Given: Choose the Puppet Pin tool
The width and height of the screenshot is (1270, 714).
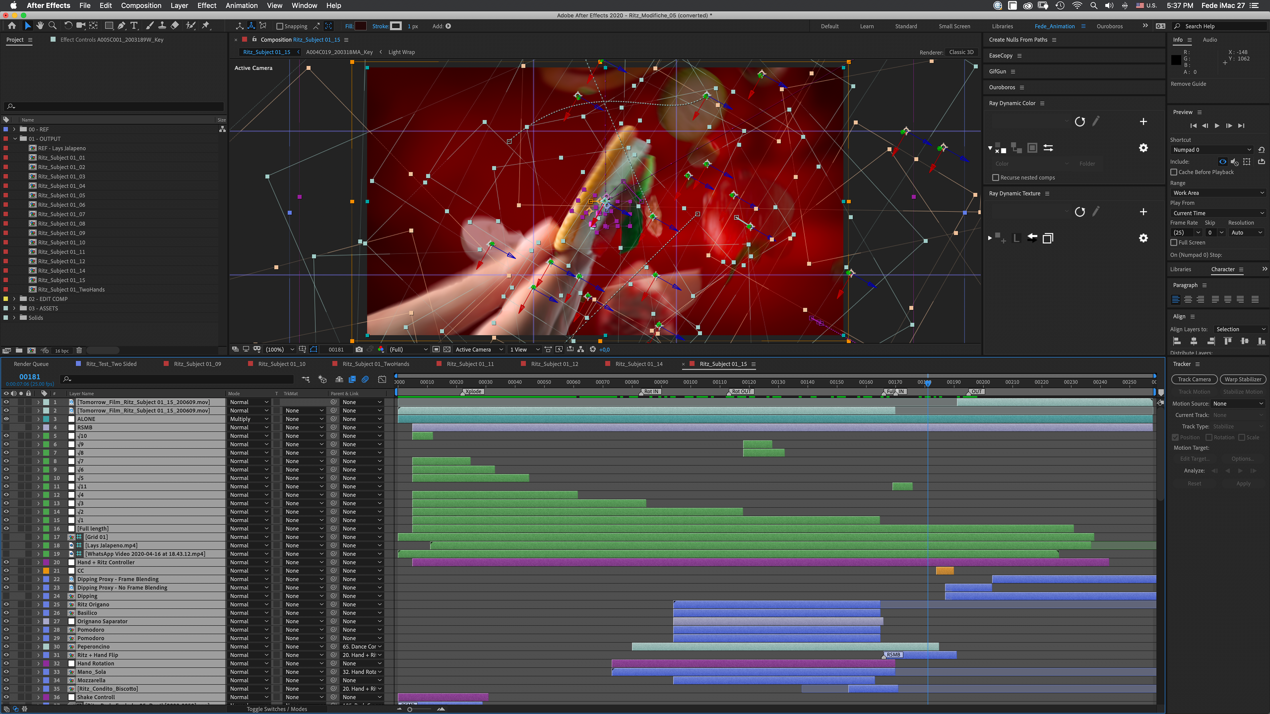Looking at the screenshot, I should [206, 26].
